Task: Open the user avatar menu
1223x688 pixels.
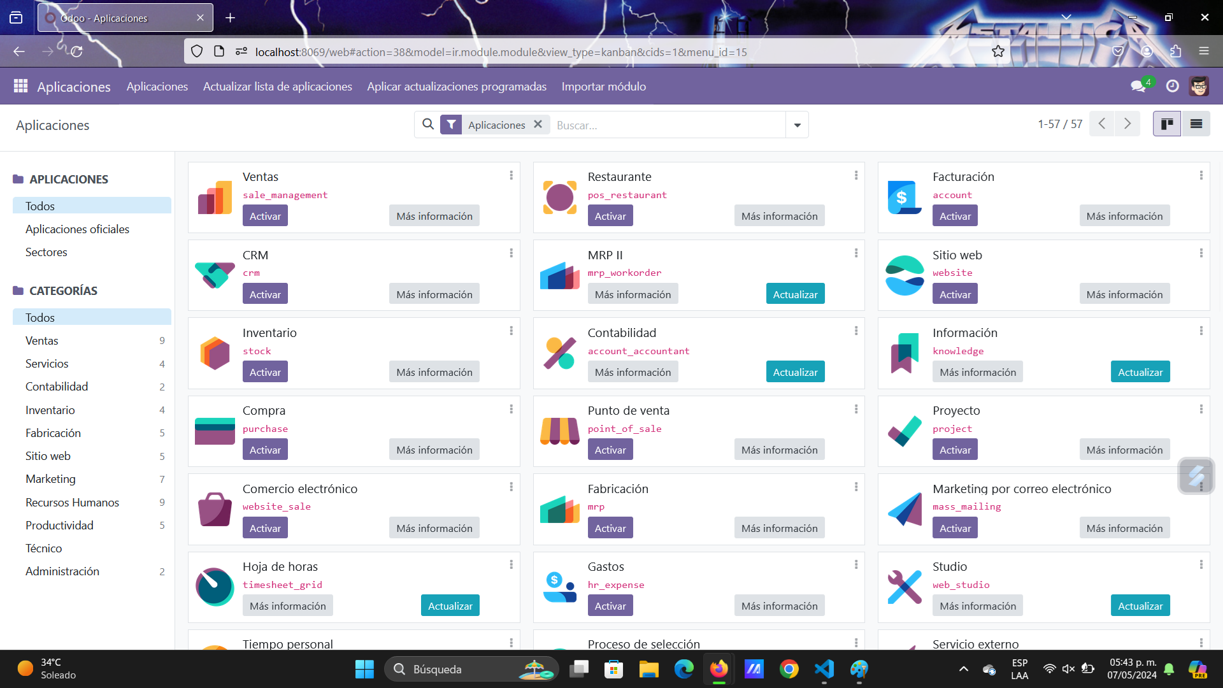Action: [x=1199, y=86]
